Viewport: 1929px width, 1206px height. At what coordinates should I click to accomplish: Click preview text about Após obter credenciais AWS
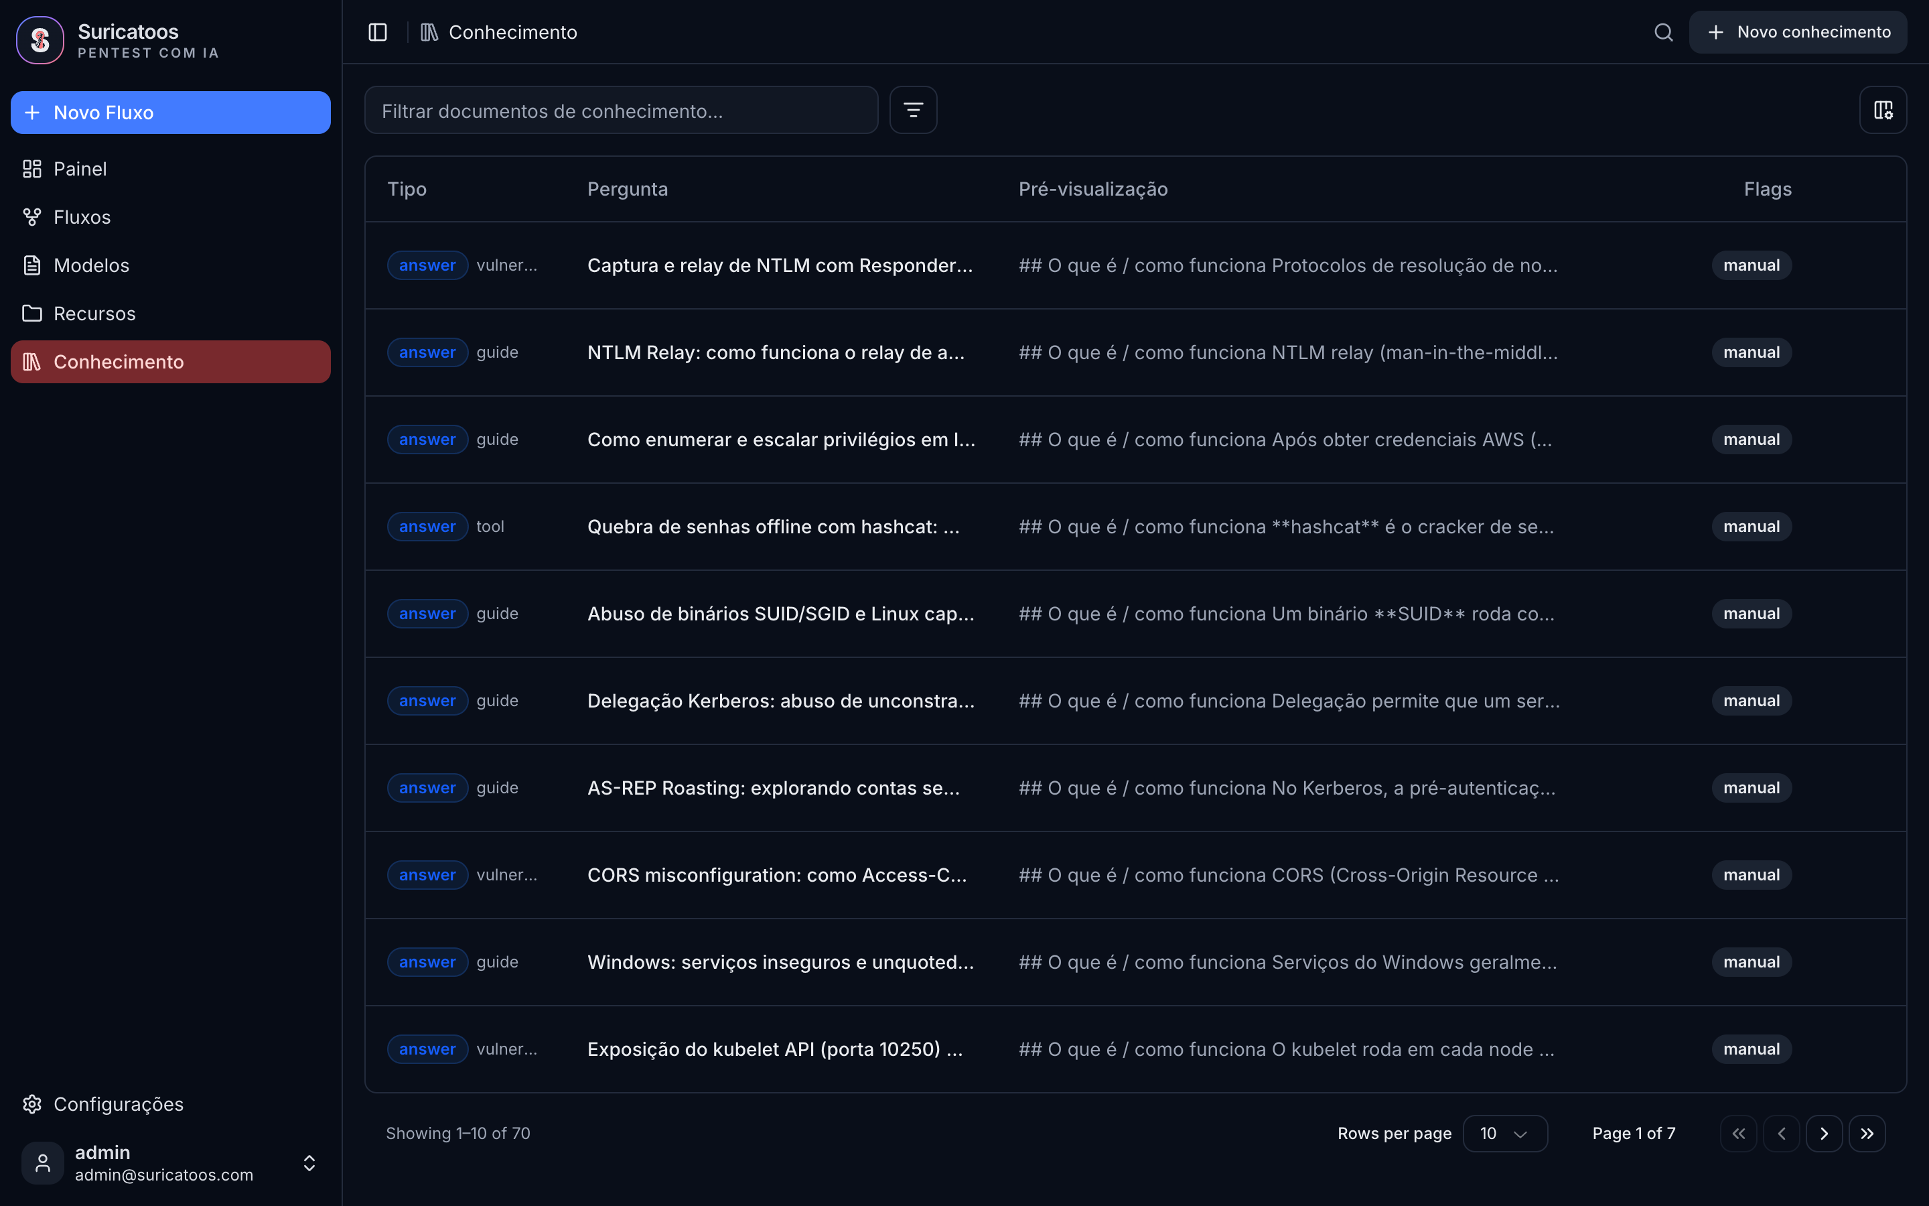click(x=1285, y=440)
